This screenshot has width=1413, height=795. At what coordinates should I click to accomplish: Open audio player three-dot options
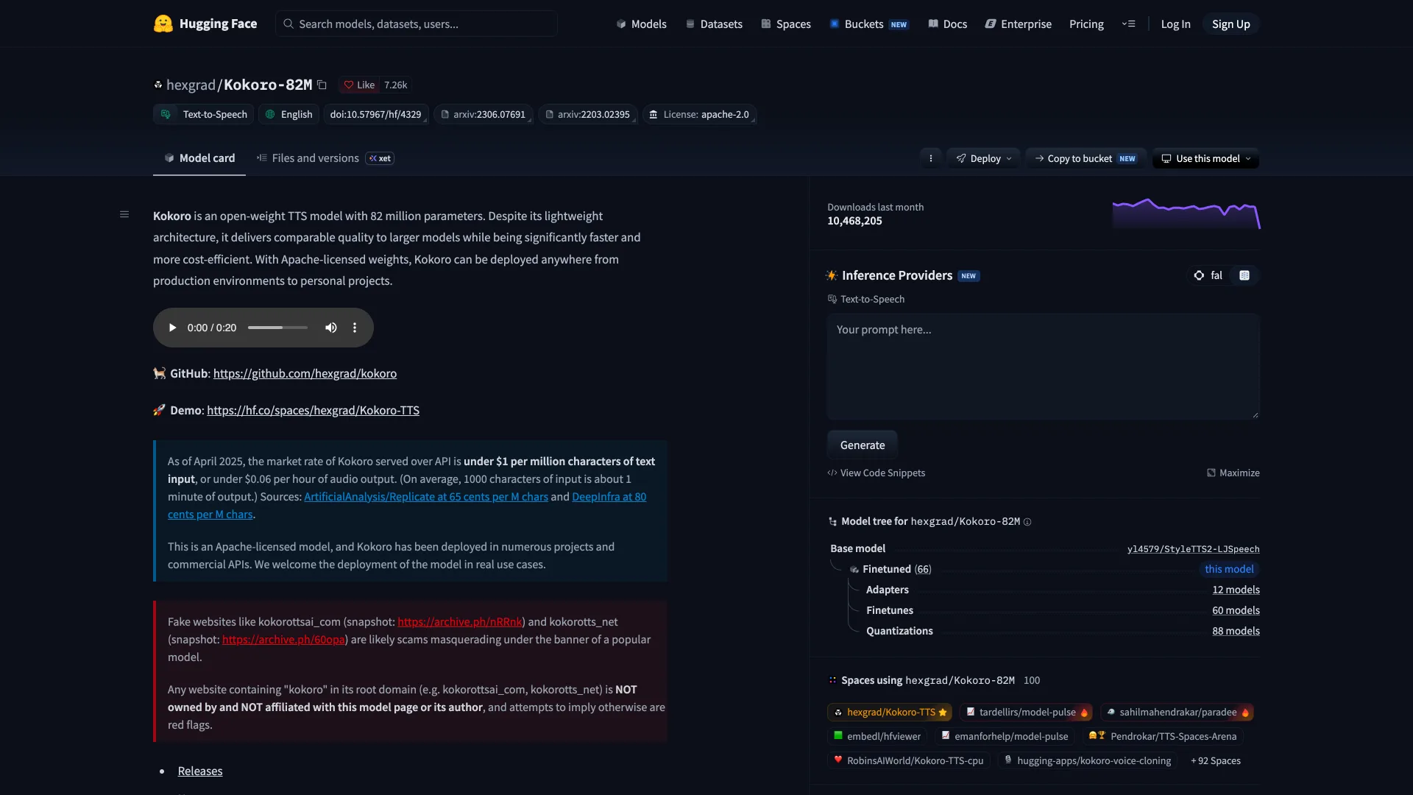(x=355, y=328)
